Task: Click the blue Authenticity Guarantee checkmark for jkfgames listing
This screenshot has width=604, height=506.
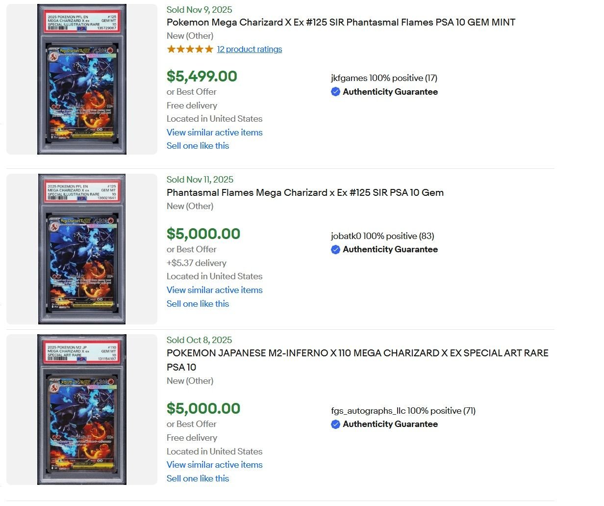Action: coord(335,92)
